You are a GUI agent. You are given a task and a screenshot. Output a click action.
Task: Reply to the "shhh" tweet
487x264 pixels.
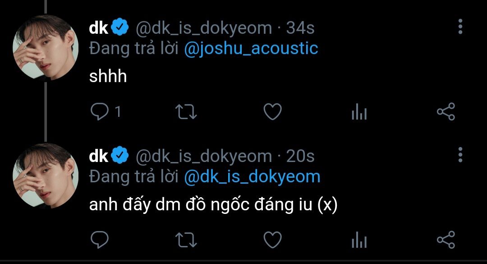[99, 111]
